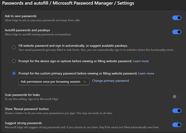Viewport: 186px width, 133px height.
Task: Click the 'Allow Edge to autofill existing passwords' description
Action: click(38, 34)
